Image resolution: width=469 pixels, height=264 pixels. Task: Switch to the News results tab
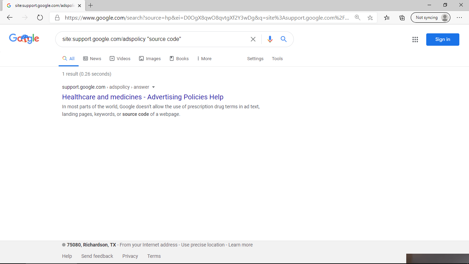click(92, 58)
